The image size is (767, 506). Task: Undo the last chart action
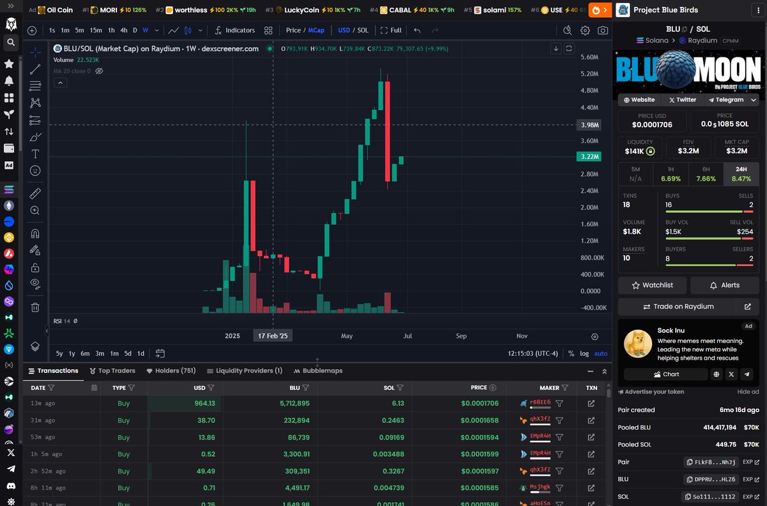click(417, 30)
